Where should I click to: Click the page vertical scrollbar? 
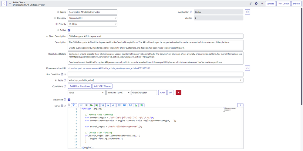[302, 56]
